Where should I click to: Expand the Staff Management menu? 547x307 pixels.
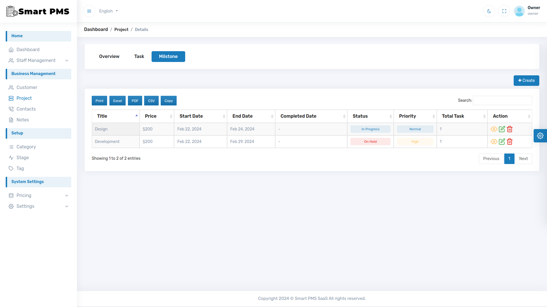[x=36, y=60]
